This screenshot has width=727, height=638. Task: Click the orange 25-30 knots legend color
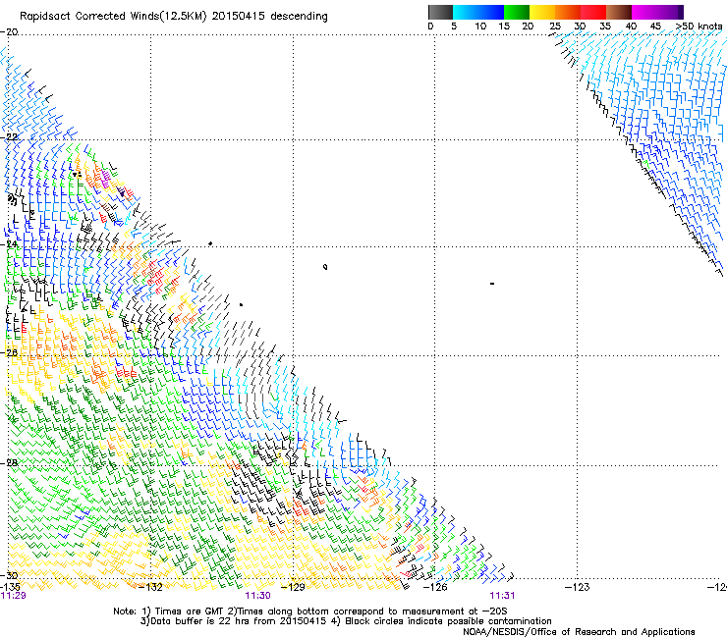pos(568,12)
